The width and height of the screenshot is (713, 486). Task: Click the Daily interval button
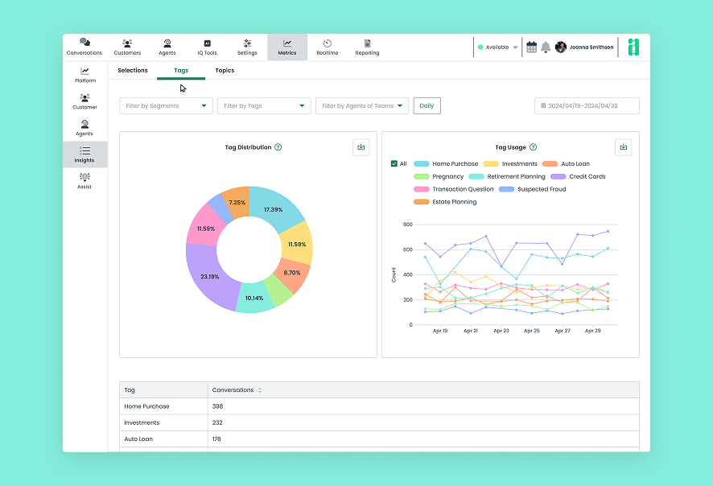click(427, 106)
